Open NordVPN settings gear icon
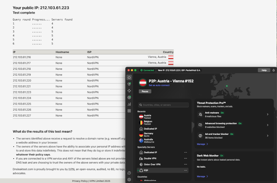The height and width of the screenshot is (183, 277). (x=129, y=179)
